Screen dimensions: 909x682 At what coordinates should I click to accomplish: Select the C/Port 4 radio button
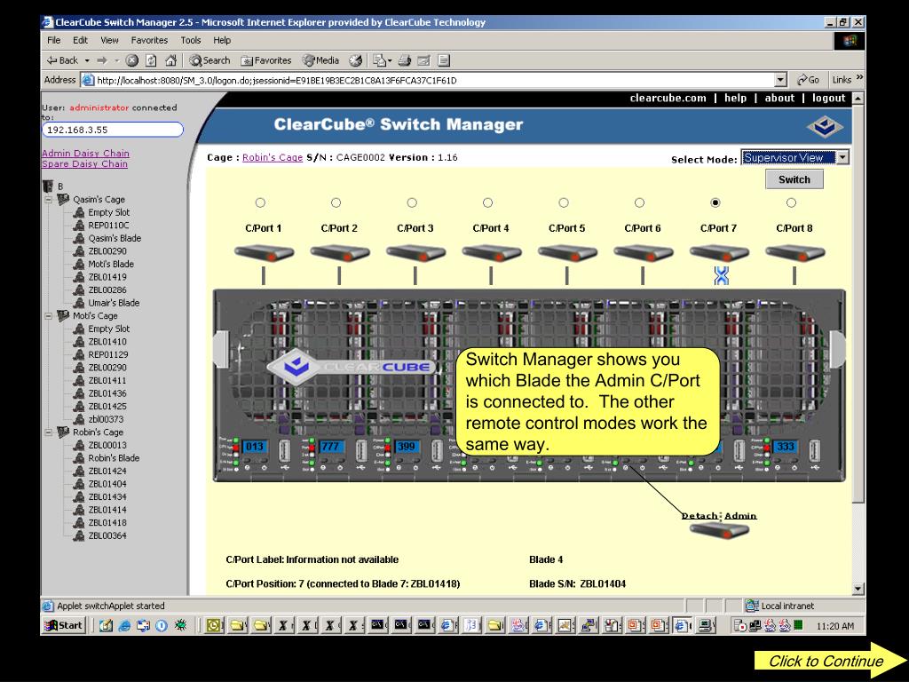pyautogui.click(x=488, y=202)
